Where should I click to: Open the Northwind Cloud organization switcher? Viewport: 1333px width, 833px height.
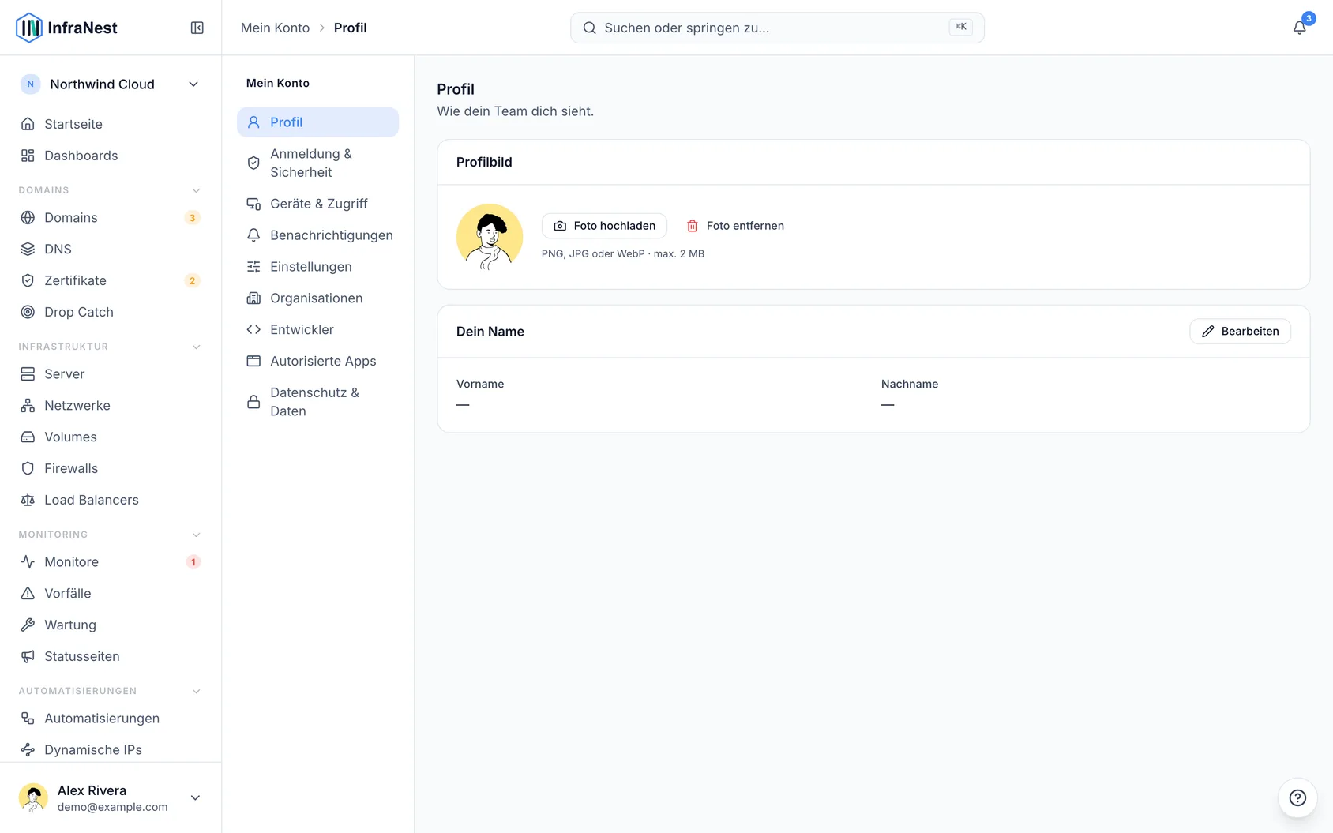111,84
